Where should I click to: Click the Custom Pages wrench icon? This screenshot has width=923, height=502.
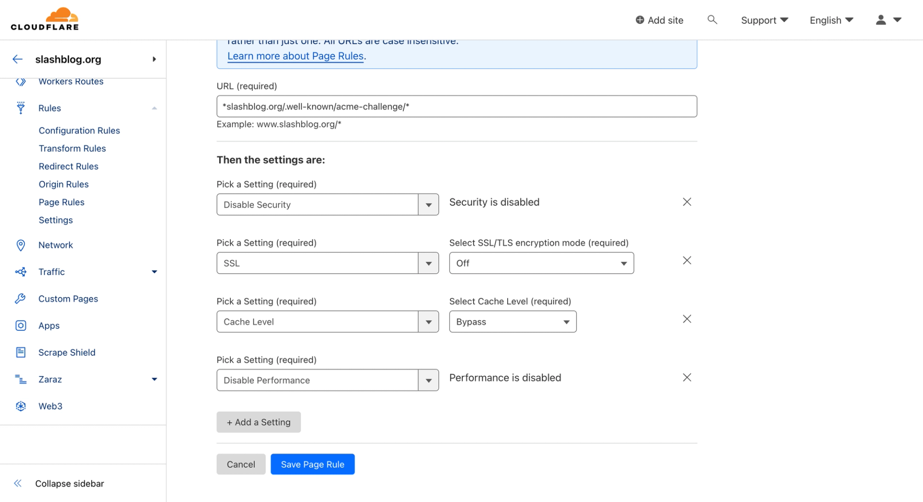point(20,299)
